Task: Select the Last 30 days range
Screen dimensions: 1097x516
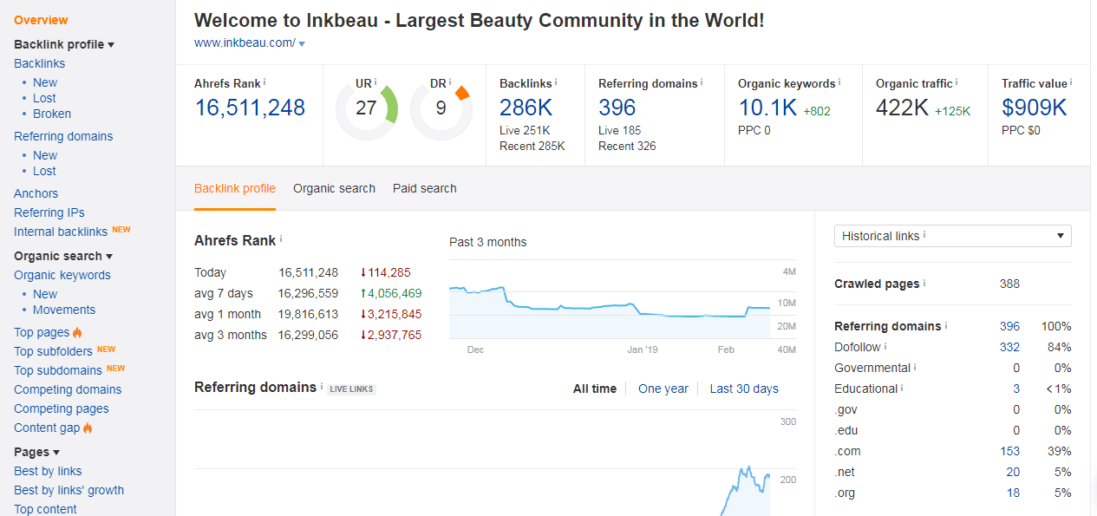Action: click(744, 389)
